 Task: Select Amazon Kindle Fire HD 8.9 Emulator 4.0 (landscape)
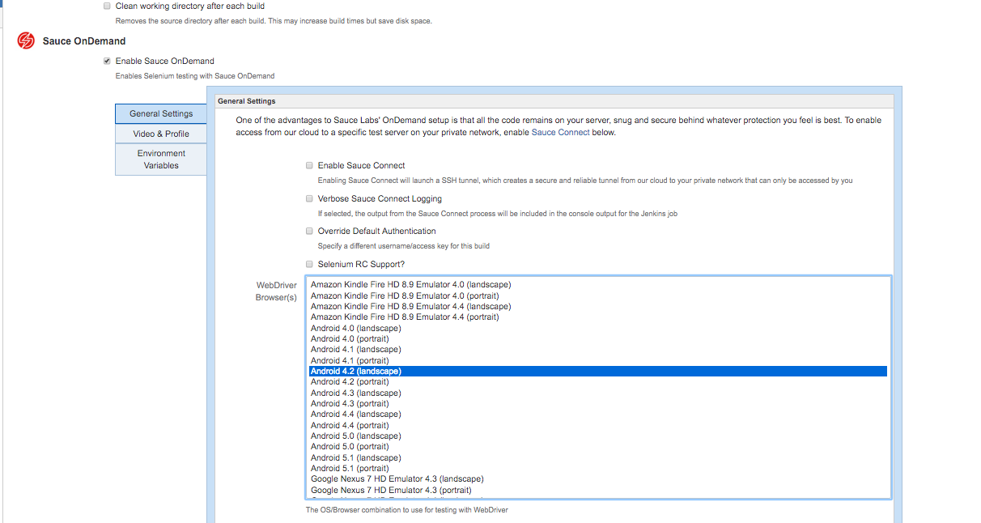(x=598, y=285)
